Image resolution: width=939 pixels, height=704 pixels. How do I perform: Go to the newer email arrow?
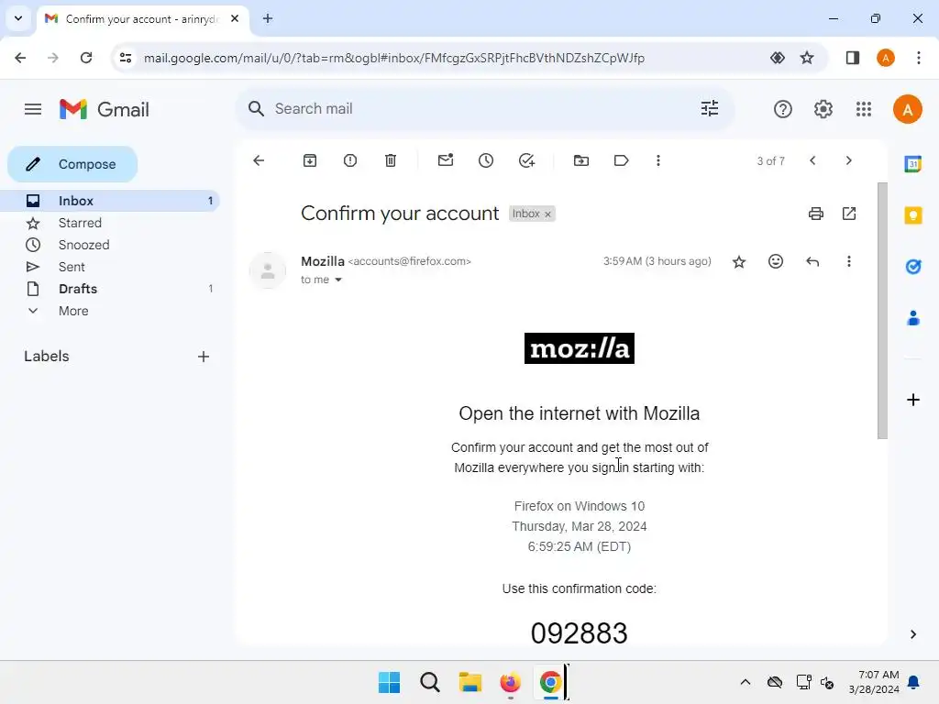point(812,160)
